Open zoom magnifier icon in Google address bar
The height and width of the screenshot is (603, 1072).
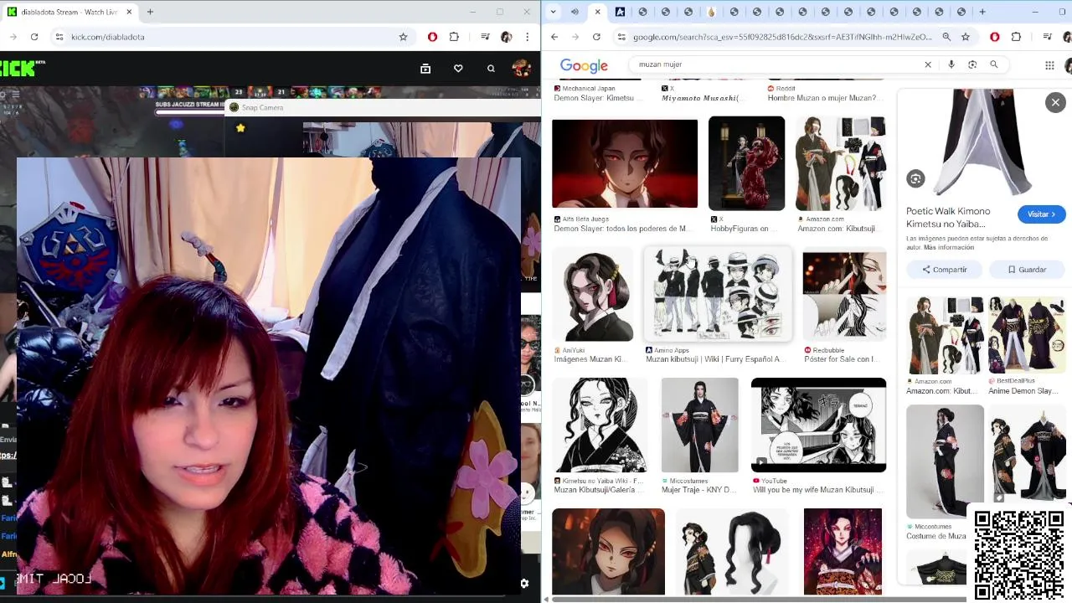coord(946,37)
